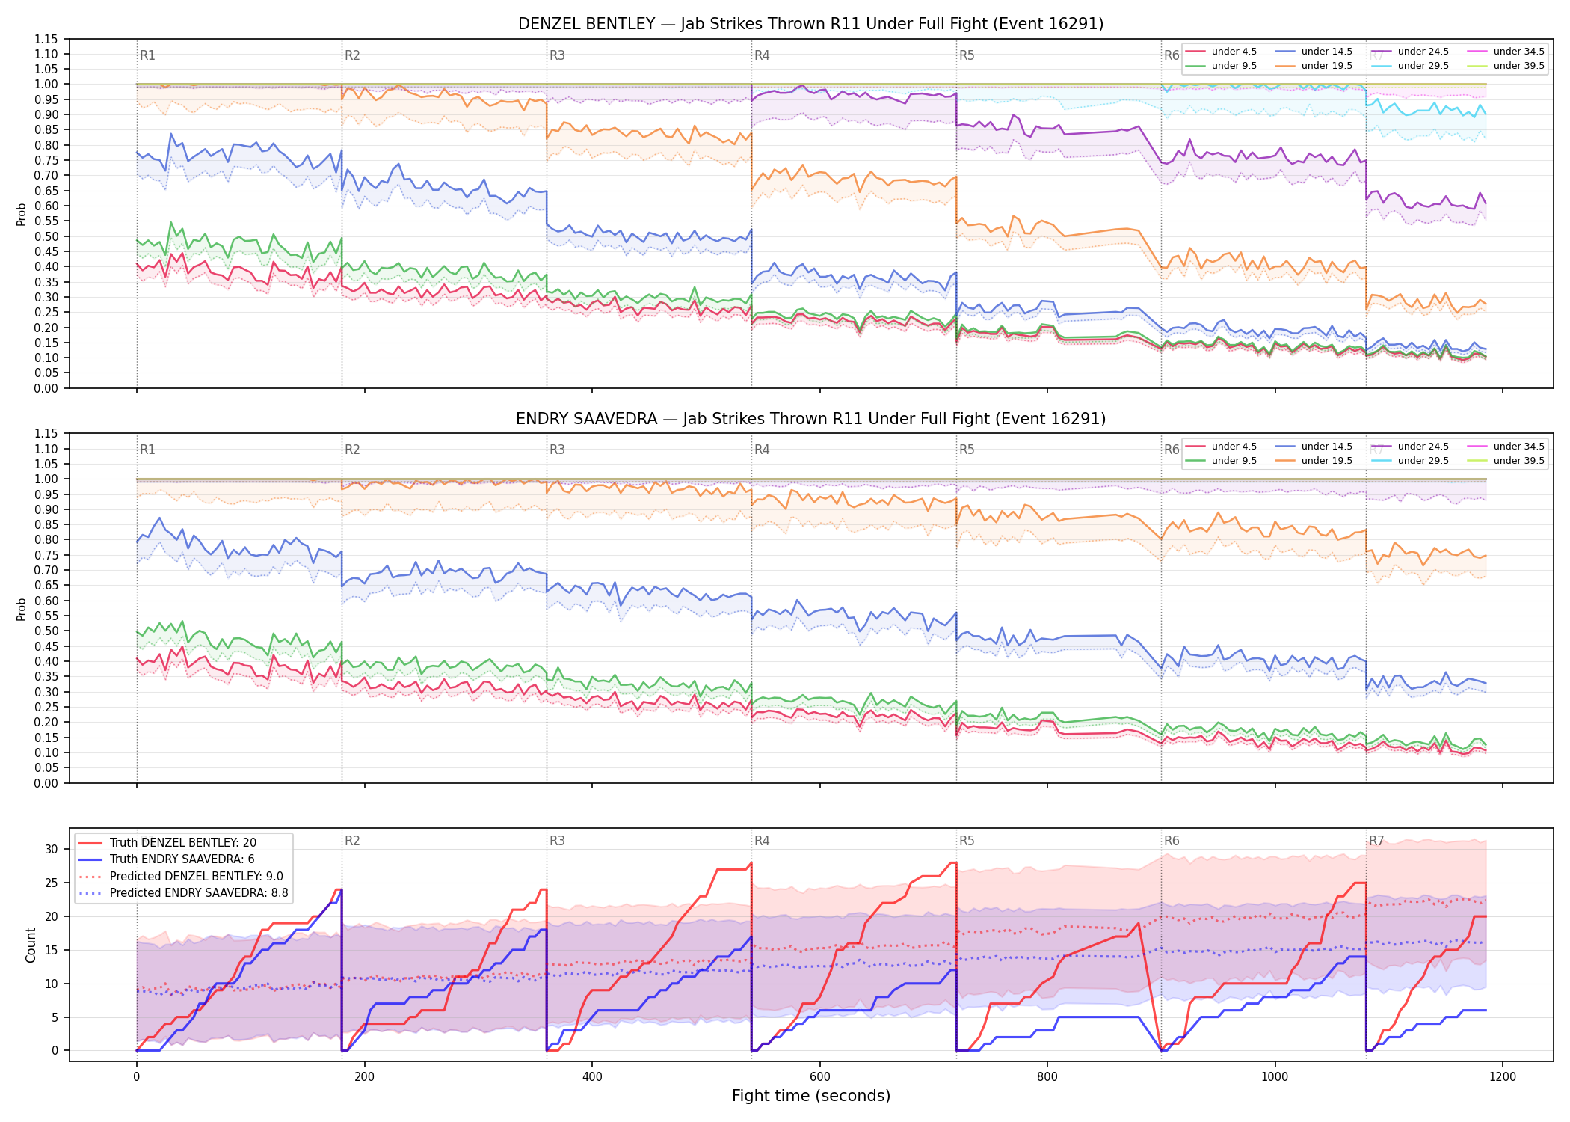Select 'under 24.5' legend entry in Bentley chart
Viewport: 1570px width, 1122px height.
tap(1410, 52)
